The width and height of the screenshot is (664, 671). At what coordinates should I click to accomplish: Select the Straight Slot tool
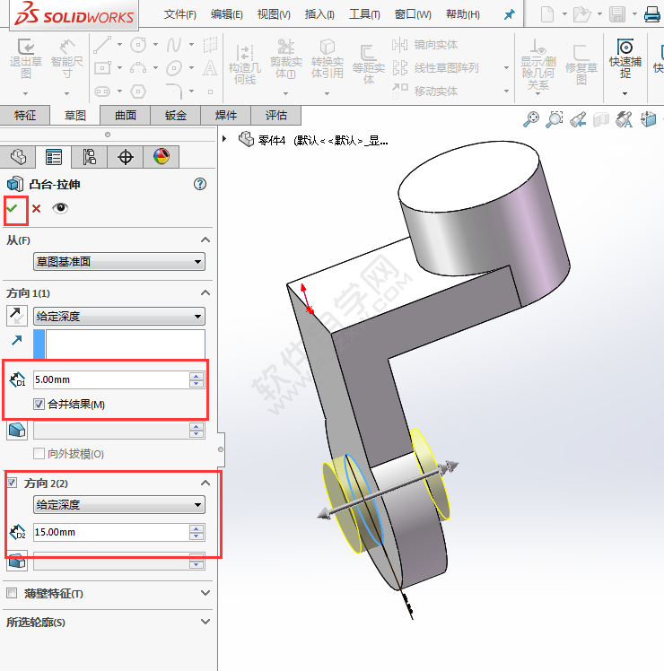click(103, 91)
